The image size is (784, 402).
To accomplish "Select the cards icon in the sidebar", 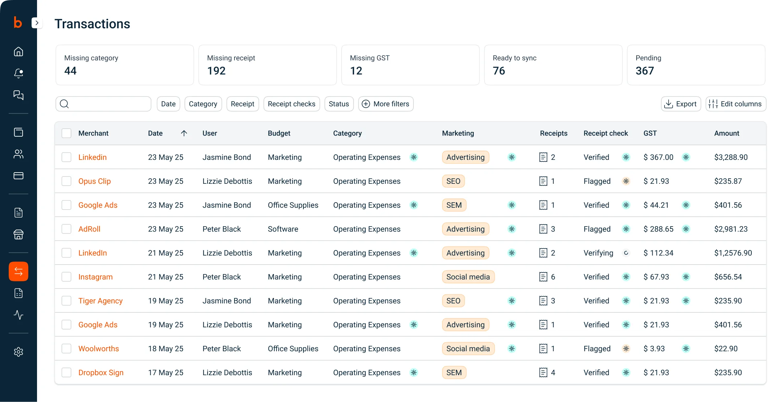I will click(x=18, y=176).
